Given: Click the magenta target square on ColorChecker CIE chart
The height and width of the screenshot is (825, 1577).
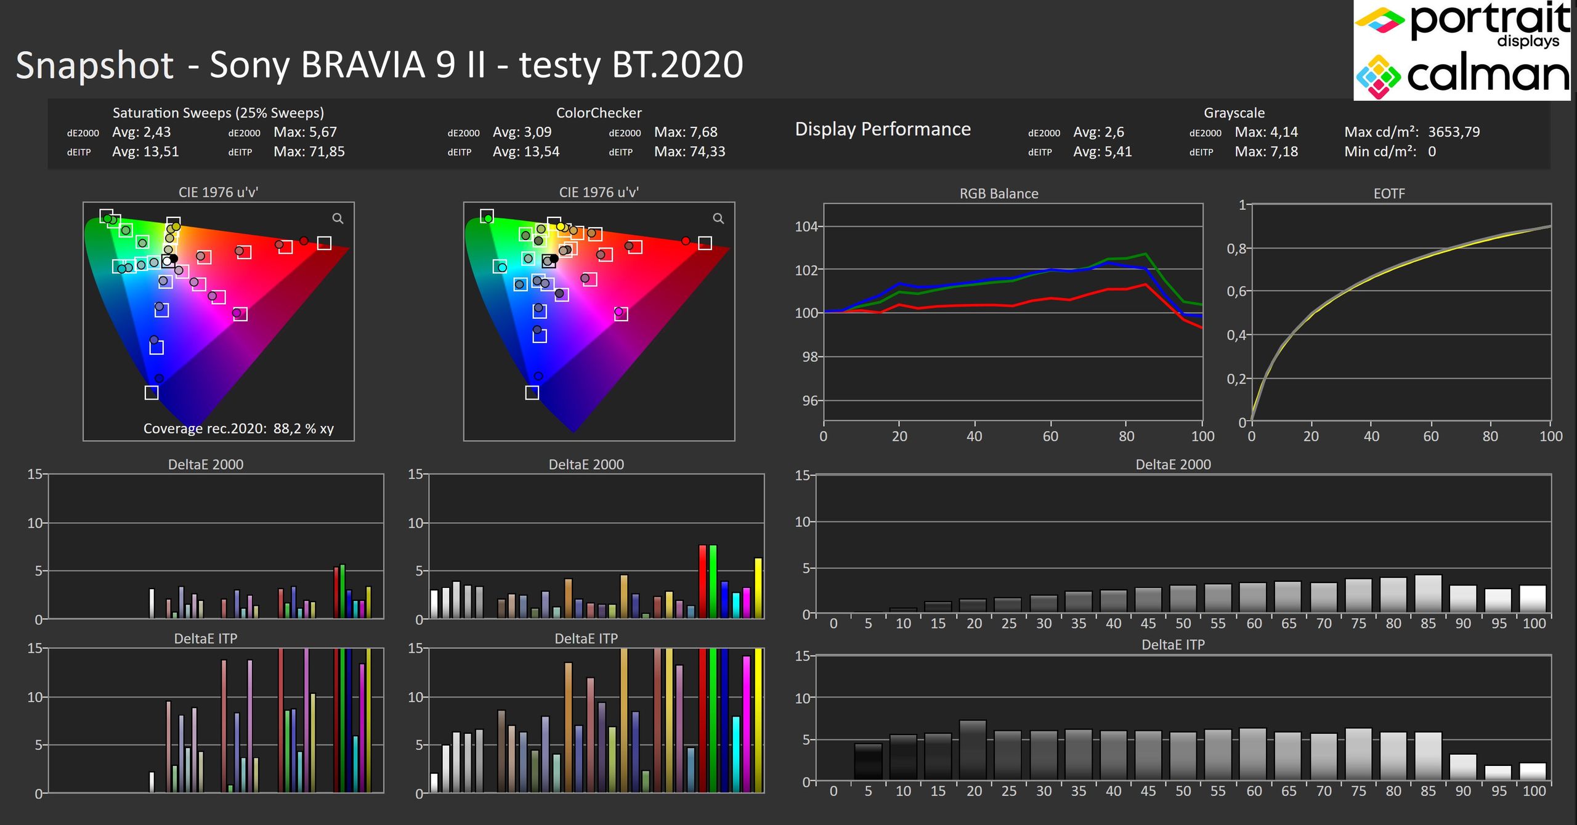Looking at the screenshot, I should [x=621, y=314].
